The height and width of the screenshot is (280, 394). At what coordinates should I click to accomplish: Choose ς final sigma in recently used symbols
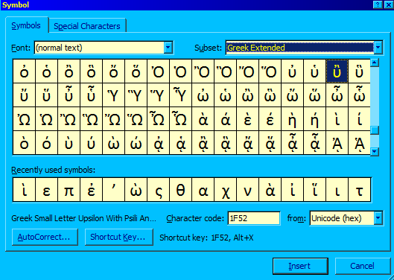(x=159, y=190)
